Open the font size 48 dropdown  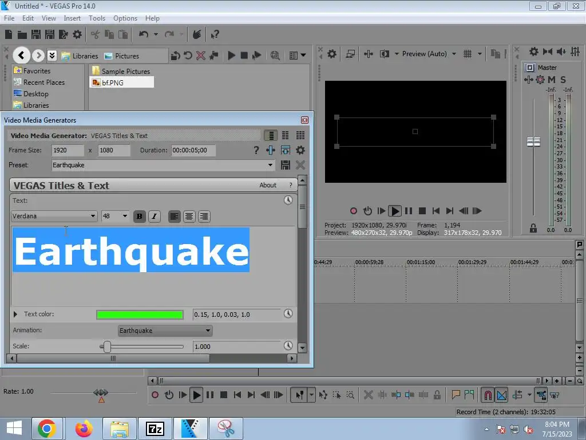[125, 216]
